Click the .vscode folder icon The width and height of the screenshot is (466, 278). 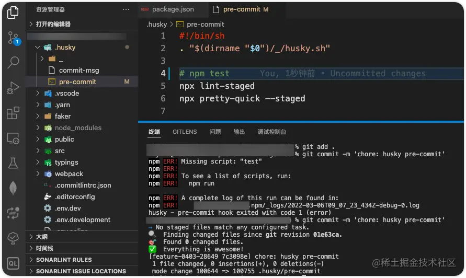48,94
